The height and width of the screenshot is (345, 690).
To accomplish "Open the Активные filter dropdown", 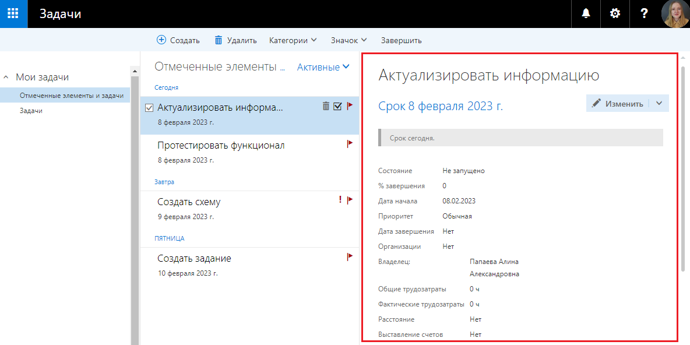I will click(323, 67).
